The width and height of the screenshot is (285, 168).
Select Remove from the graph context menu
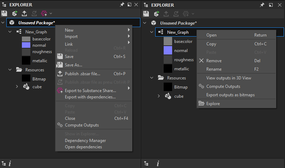(x=214, y=61)
